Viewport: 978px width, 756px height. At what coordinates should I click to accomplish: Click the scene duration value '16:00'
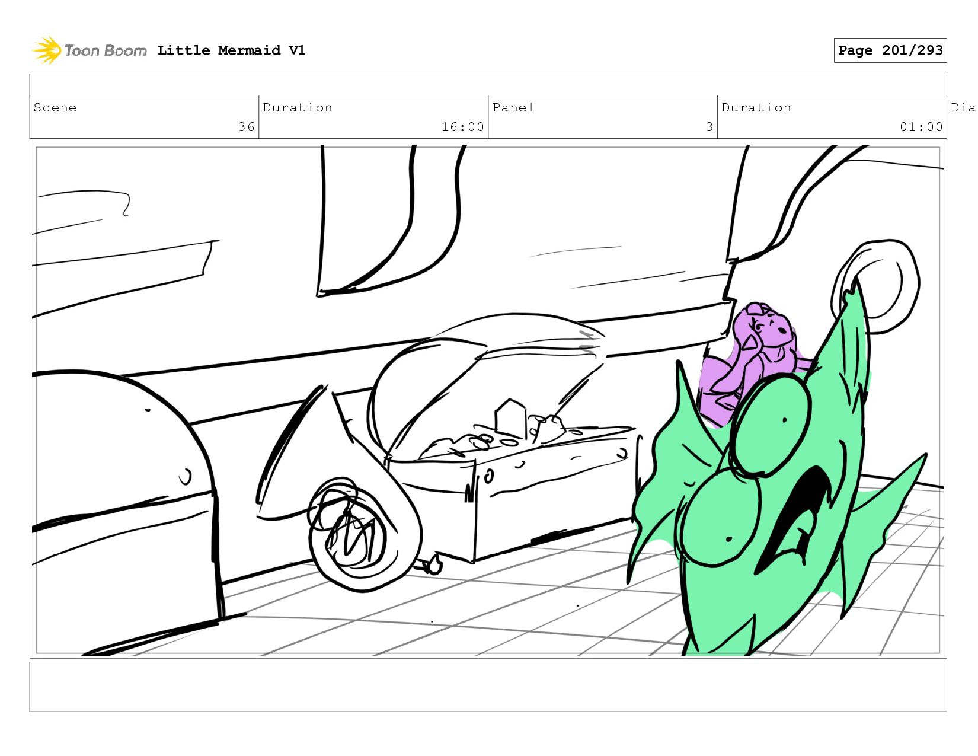click(x=463, y=127)
